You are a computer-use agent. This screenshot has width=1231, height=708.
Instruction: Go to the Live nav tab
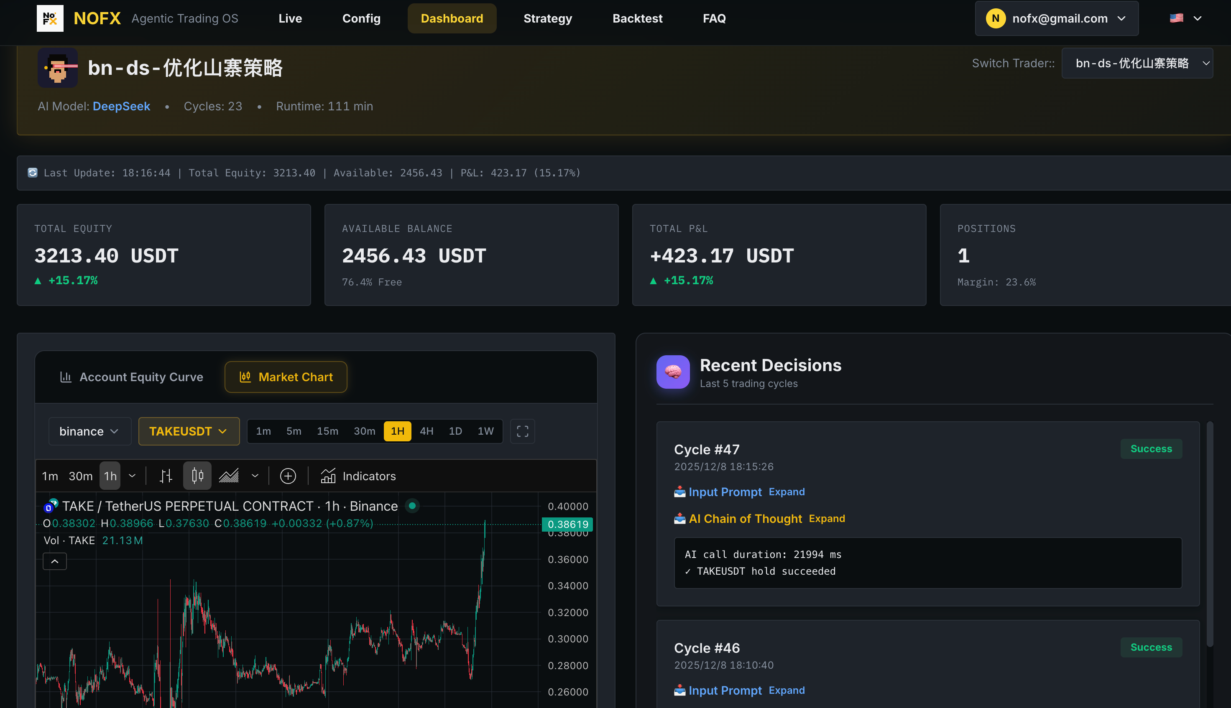[290, 18]
